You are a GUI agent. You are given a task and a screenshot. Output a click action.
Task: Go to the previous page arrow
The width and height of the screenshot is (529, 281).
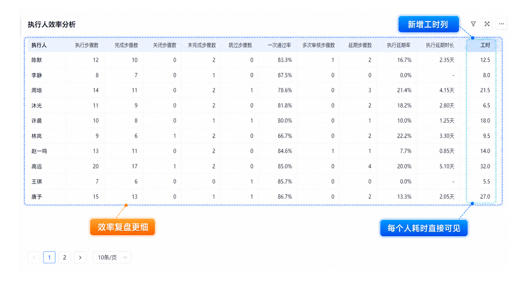(x=34, y=257)
